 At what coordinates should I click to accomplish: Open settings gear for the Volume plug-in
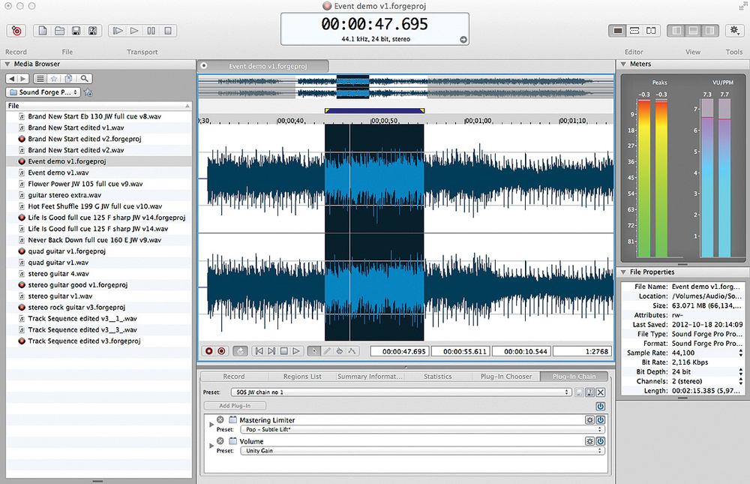point(589,441)
